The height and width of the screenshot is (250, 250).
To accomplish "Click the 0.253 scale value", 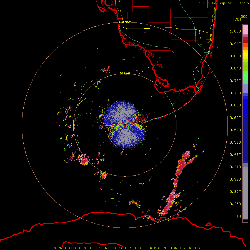I will (235, 204).
